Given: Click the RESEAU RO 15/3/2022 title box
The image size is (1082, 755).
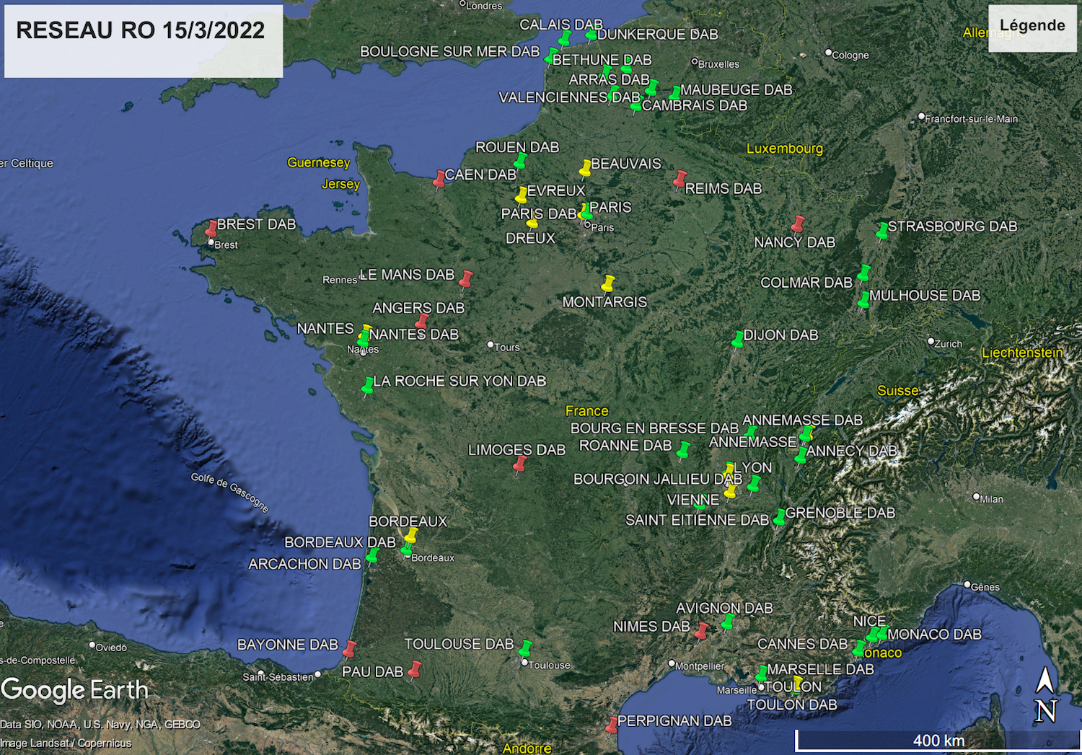Looking at the screenshot, I should pos(143,40).
